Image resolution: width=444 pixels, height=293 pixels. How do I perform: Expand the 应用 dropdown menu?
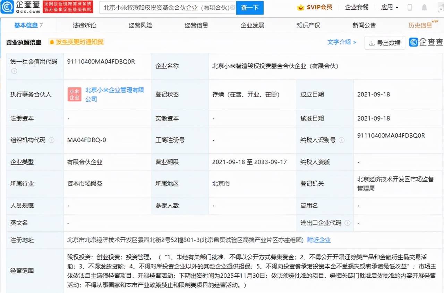point(390,7)
